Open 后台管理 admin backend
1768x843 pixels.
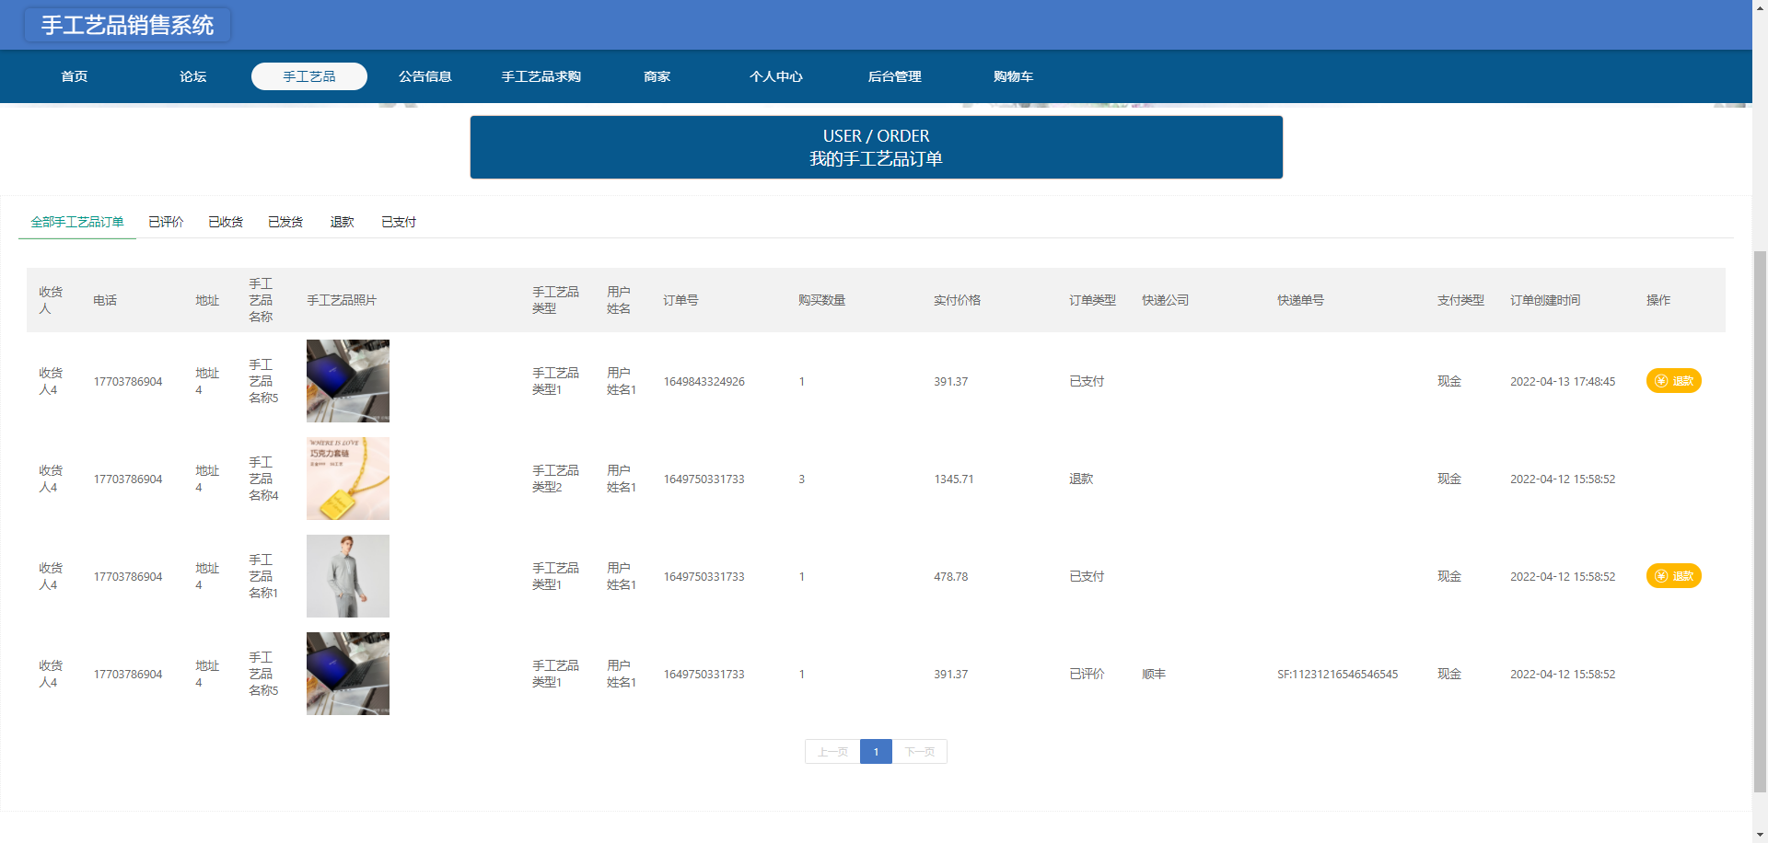click(x=894, y=76)
